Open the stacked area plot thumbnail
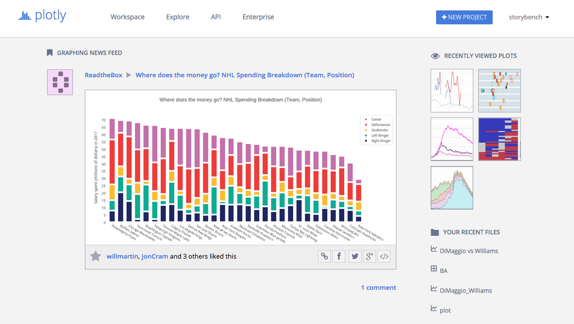 point(451,187)
